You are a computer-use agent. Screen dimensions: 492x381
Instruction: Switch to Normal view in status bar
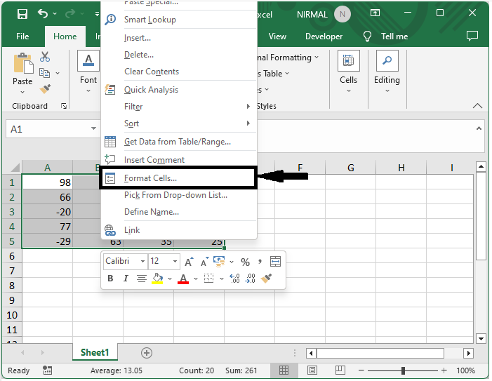point(284,370)
